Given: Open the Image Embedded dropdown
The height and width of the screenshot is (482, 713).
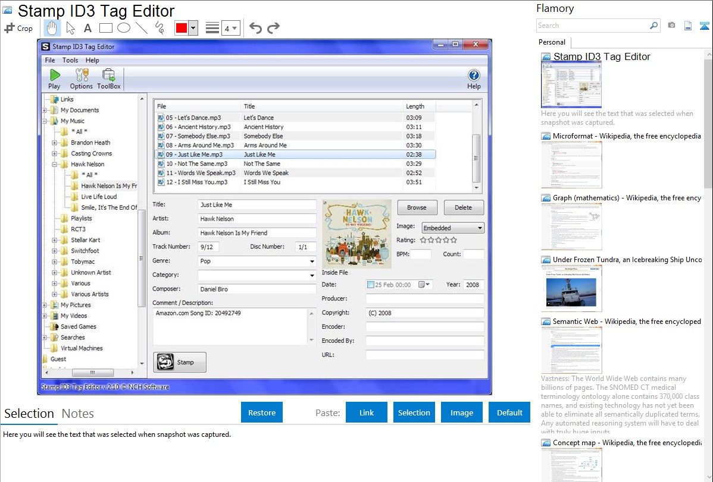Looking at the screenshot, I should click(x=453, y=228).
